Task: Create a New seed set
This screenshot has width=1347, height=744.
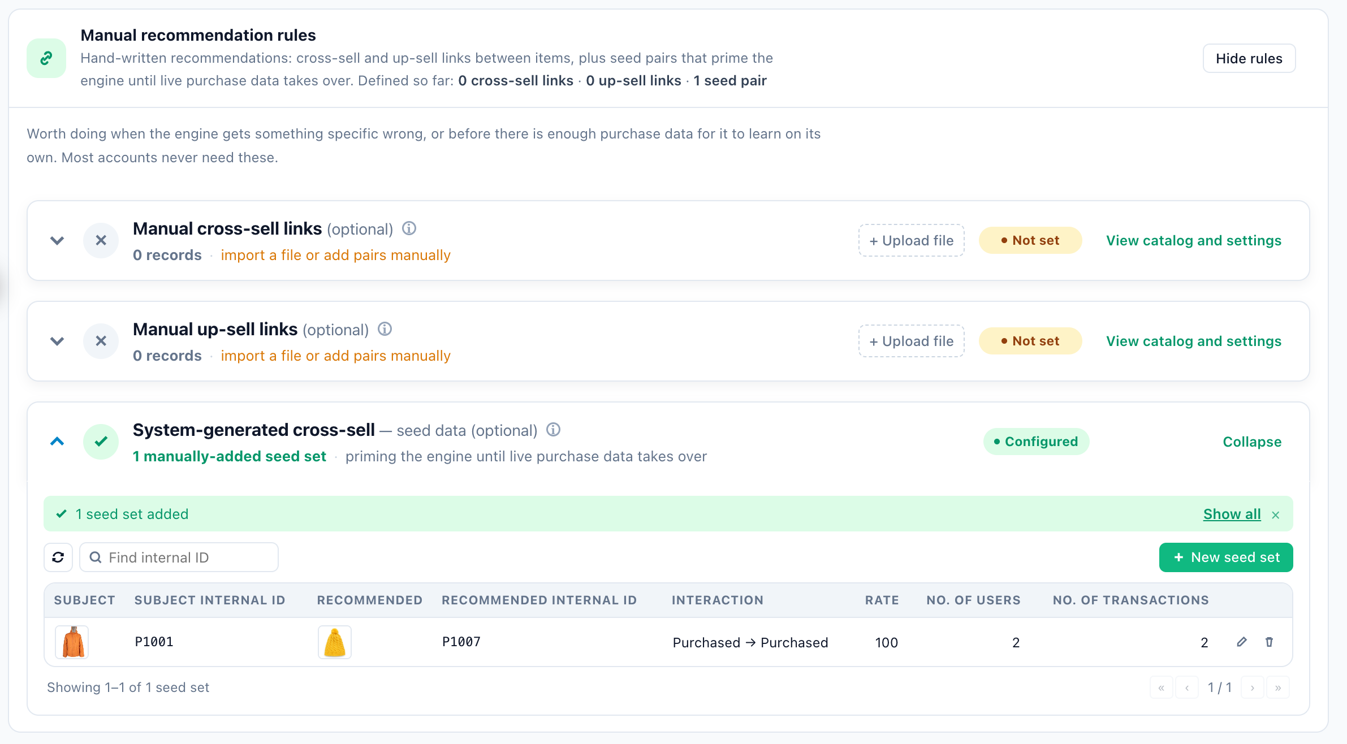Action: [1225, 557]
